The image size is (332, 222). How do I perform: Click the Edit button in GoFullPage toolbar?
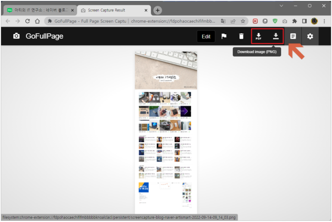(206, 37)
